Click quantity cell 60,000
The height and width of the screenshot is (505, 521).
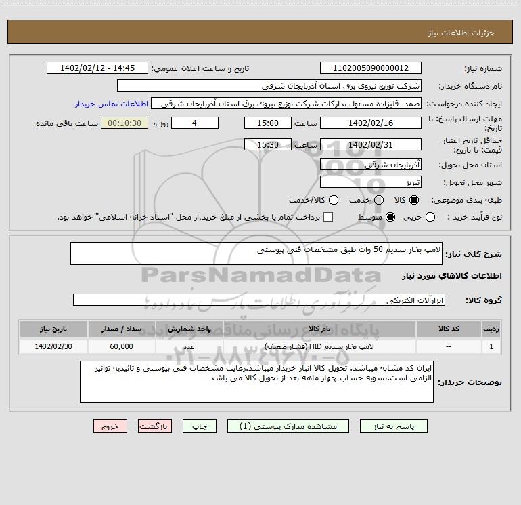[121, 346]
